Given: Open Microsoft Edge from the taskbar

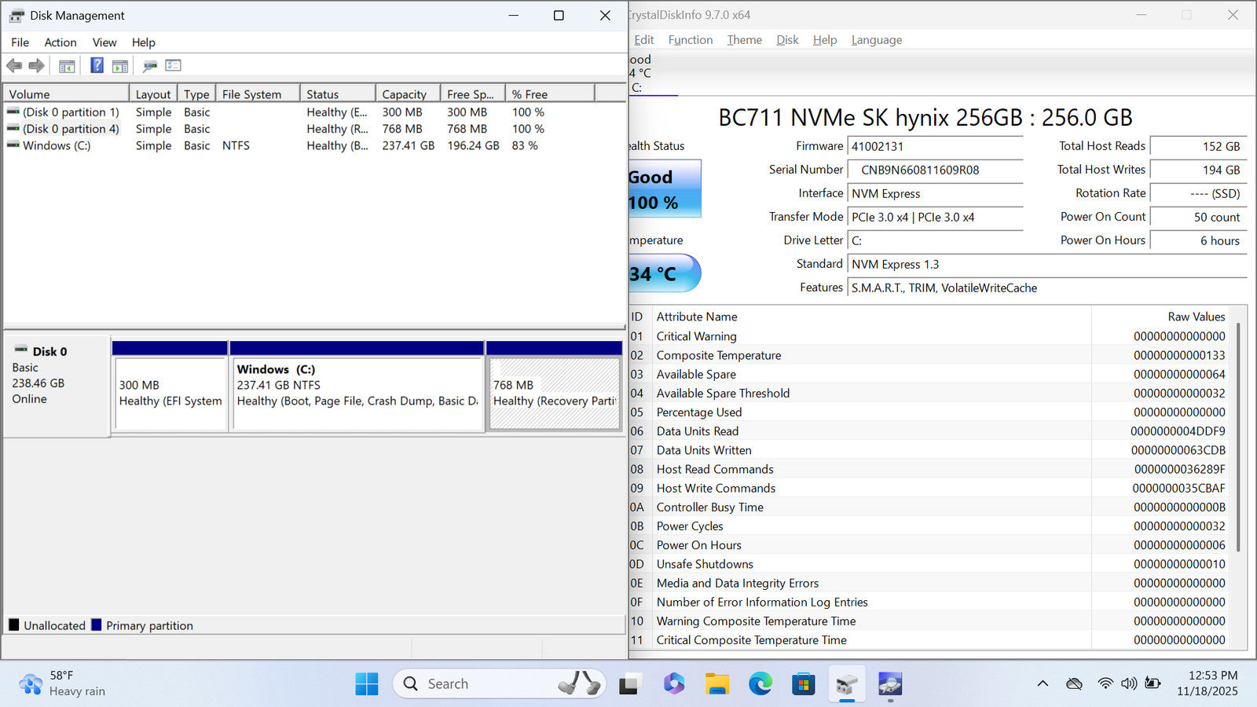Looking at the screenshot, I should (760, 684).
